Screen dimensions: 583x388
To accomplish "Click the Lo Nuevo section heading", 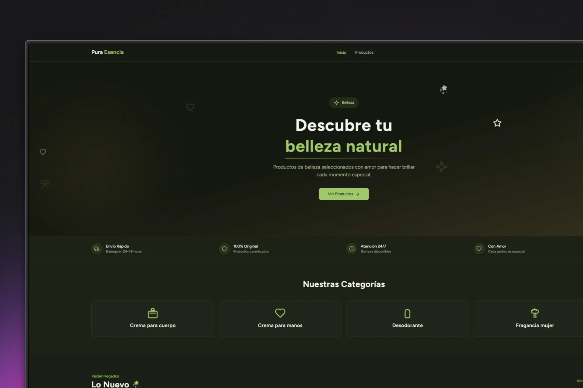I will 110,384.
